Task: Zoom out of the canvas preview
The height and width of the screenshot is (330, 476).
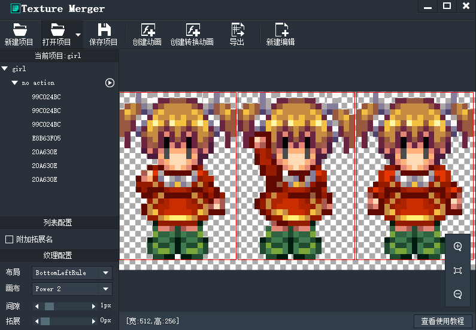Action: 458,294
